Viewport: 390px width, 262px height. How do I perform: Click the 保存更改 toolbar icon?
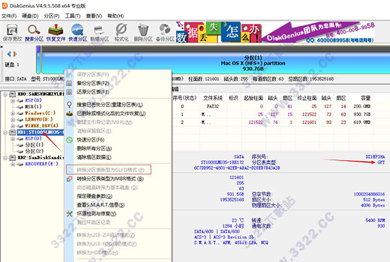(x=12, y=33)
